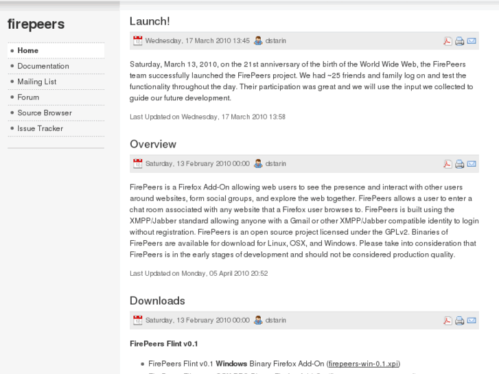Click calendar icon in Overview article header
Image resolution: width=499 pixels, height=374 pixels.
tap(138, 163)
